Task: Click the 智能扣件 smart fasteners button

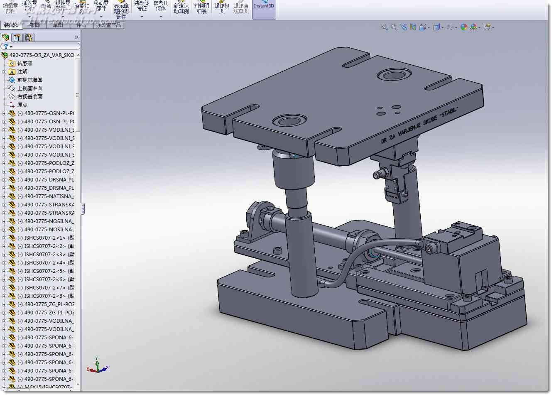Action: 82,7
